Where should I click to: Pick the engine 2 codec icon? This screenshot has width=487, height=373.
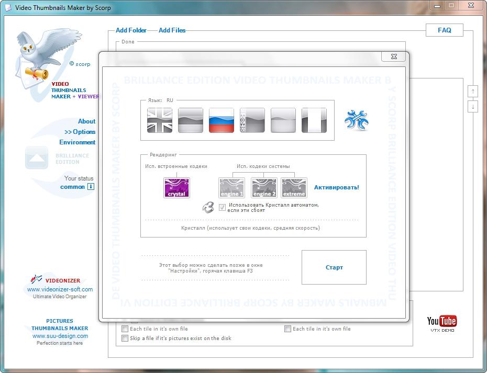pyautogui.click(x=264, y=188)
